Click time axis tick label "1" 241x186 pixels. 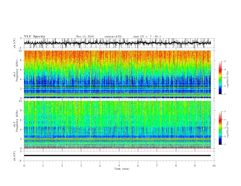click(x=43, y=166)
